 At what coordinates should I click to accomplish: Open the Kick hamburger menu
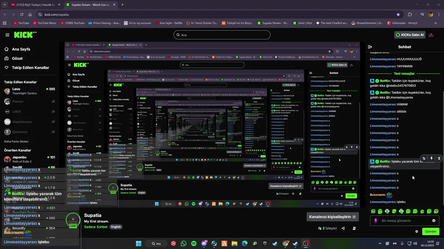(x=7, y=35)
